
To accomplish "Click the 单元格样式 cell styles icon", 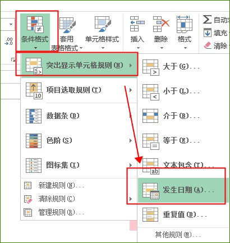I will pyautogui.click(x=103, y=24).
